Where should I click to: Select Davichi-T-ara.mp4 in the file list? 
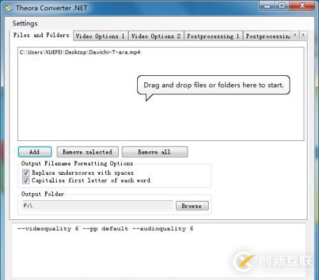80,52
